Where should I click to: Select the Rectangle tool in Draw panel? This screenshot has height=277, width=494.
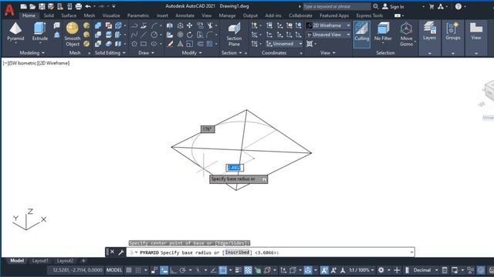[144, 44]
